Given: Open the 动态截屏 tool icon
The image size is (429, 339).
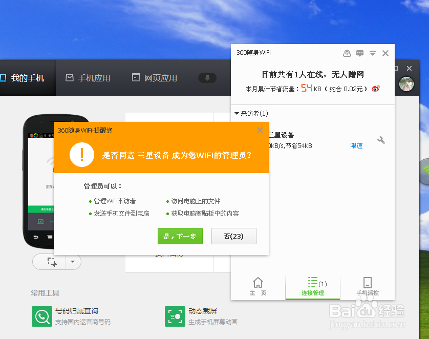Looking at the screenshot, I should [x=175, y=316].
